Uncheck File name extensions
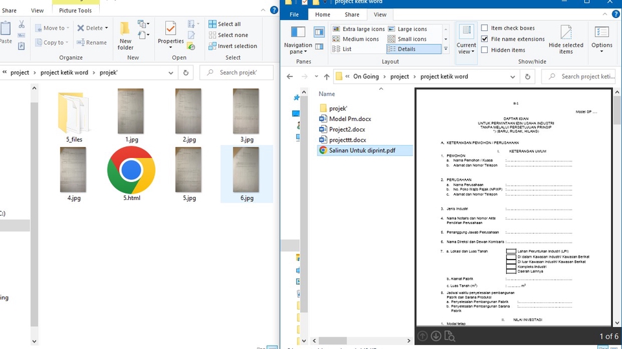The width and height of the screenshot is (622, 349). pos(485,39)
